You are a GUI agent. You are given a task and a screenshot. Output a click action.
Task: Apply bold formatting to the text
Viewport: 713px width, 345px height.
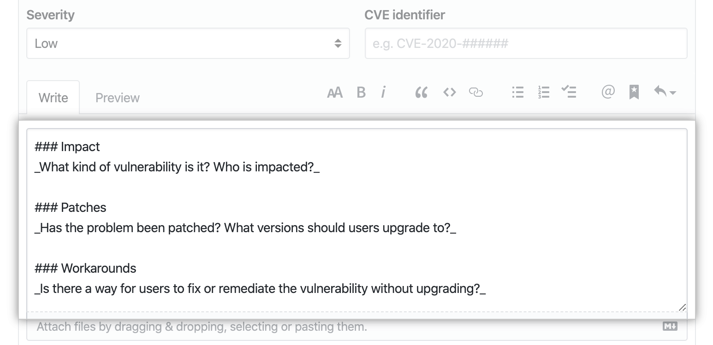tap(361, 92)
